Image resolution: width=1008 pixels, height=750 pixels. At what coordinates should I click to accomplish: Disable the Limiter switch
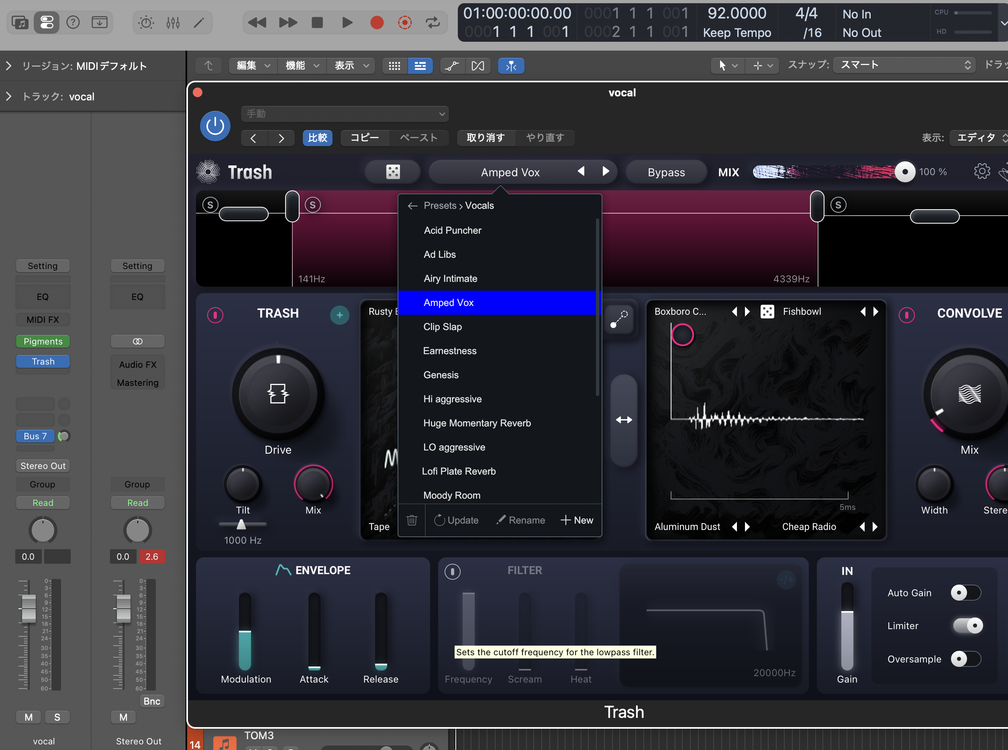tap(967, 626)
